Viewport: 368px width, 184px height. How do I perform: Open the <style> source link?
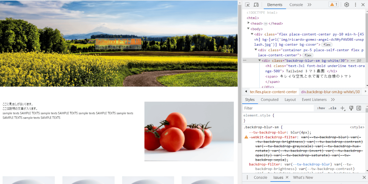coord(357,127)
